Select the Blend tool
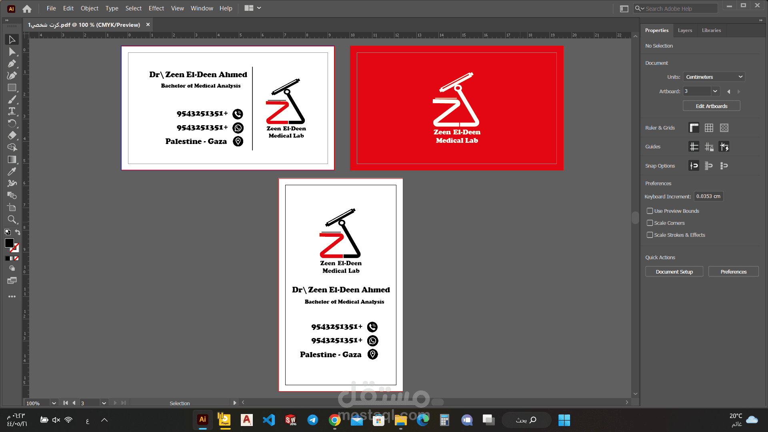This screenshot has width=768, height=432. [12, 195]
